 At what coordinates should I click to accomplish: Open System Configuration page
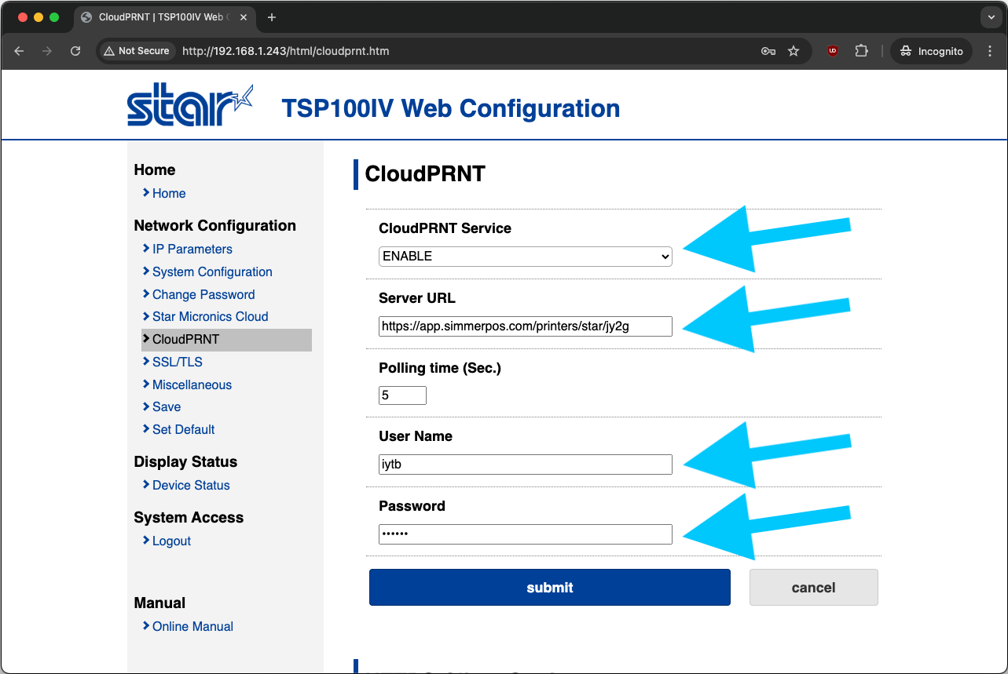point(212,271)
